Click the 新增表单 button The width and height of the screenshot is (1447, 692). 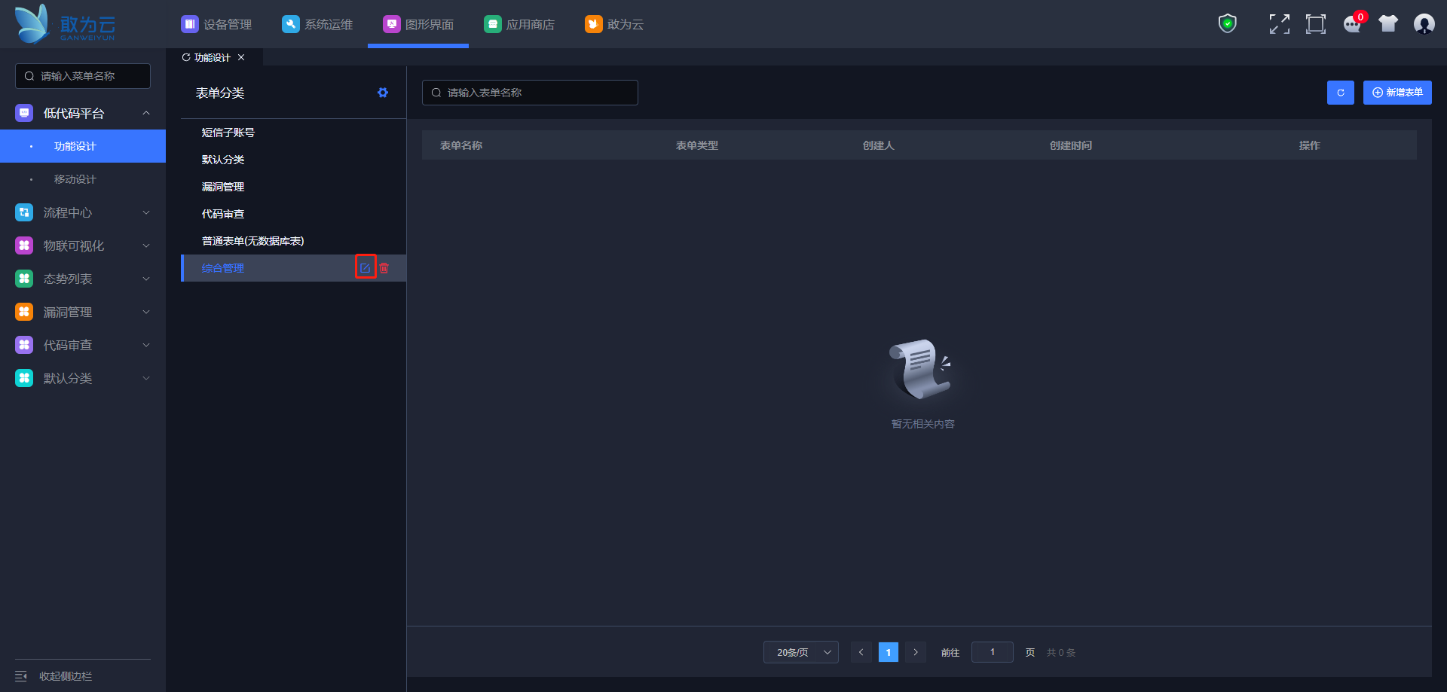point(1397,93)
